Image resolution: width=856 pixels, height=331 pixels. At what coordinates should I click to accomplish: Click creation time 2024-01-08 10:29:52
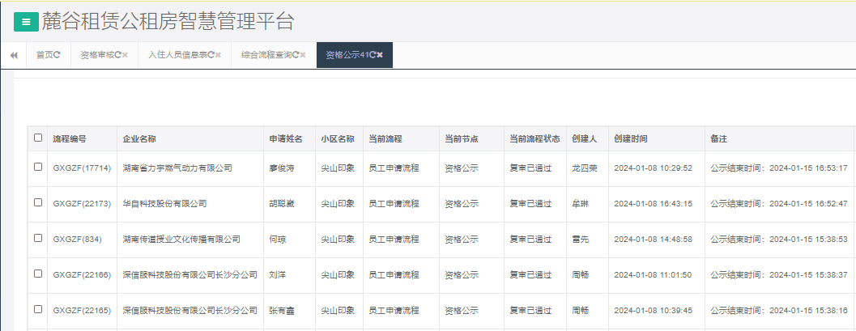653,168
